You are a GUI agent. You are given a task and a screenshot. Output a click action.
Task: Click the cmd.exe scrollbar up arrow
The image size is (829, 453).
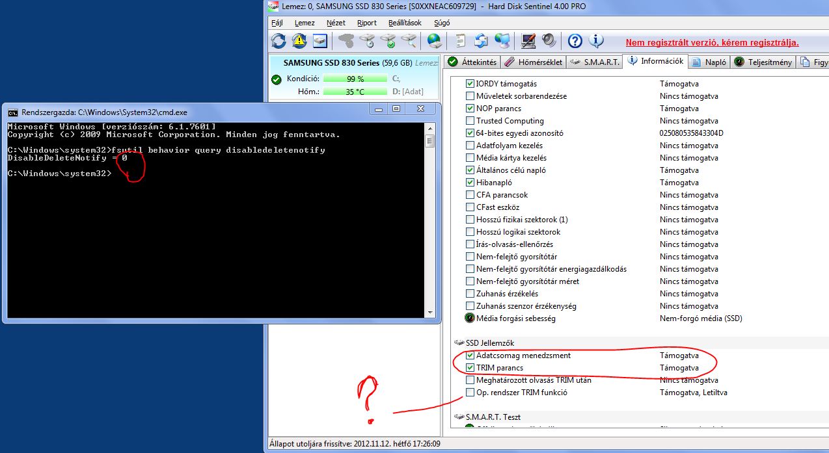pos(430,127)
